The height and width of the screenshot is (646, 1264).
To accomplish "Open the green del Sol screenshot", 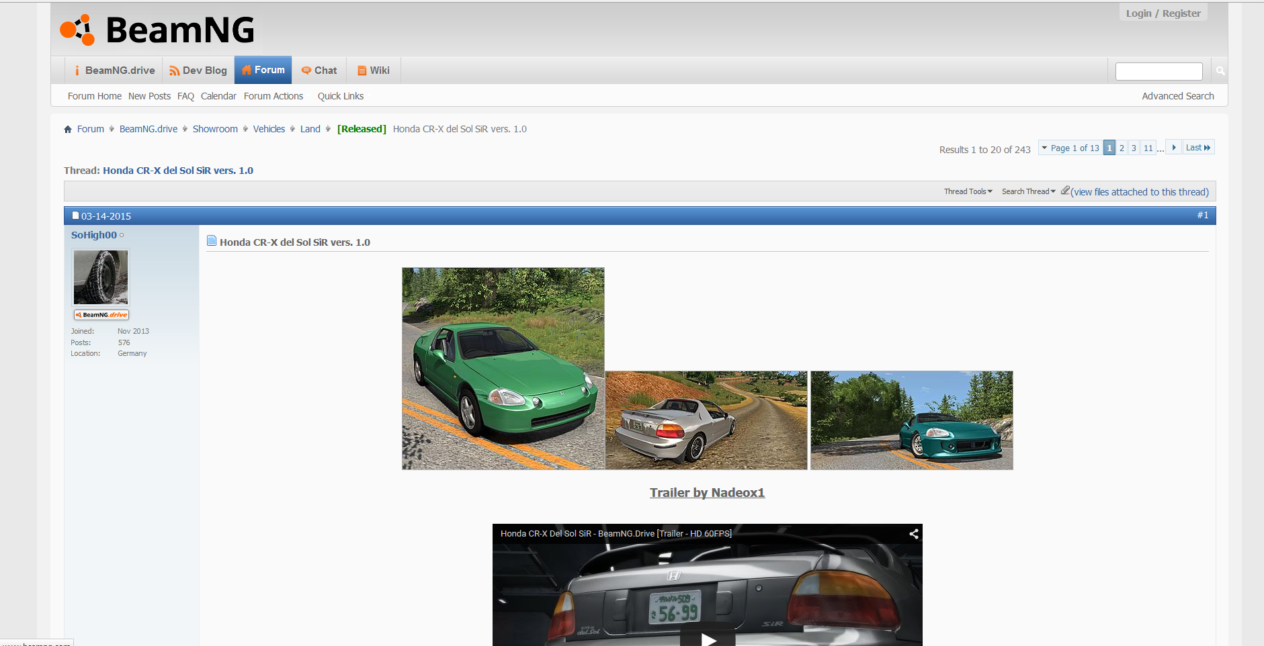I will click(x=503, y=369).
